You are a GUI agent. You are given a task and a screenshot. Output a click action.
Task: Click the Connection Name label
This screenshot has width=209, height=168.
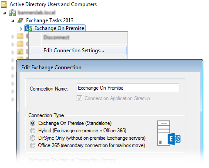49,89
